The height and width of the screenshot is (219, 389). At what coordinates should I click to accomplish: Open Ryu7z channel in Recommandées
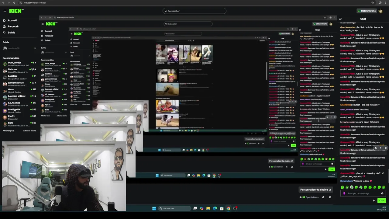point(19,117)
